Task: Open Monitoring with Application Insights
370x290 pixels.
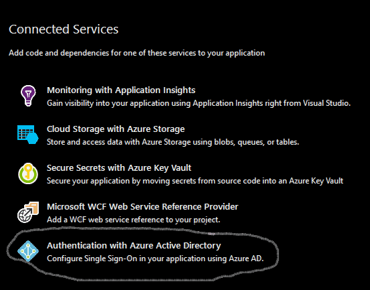Action: pyautogui.click(x=121, y=90)
